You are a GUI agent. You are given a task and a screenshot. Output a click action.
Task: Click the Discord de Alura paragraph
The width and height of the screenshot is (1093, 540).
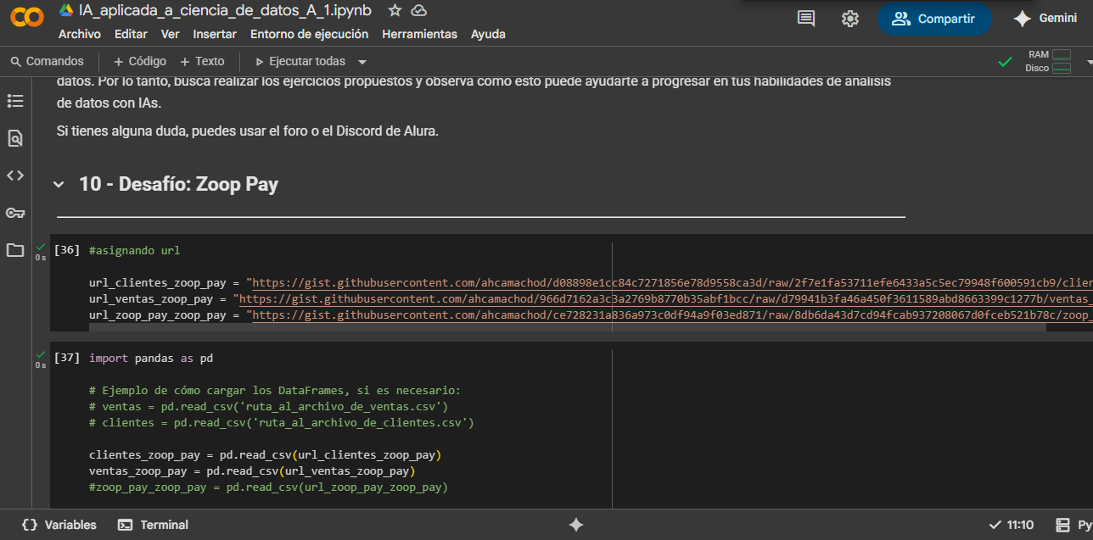pyautogui.click(x=248, y=131)
